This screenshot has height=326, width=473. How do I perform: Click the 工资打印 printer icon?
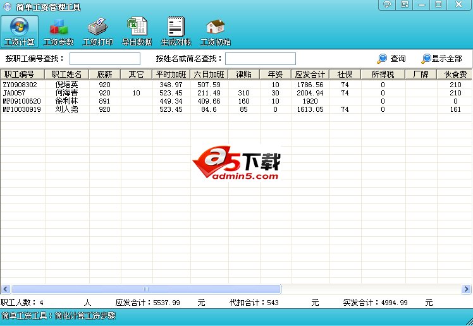(98, 32)
